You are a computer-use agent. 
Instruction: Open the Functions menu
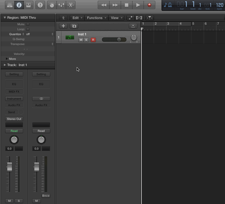[97, 18]
